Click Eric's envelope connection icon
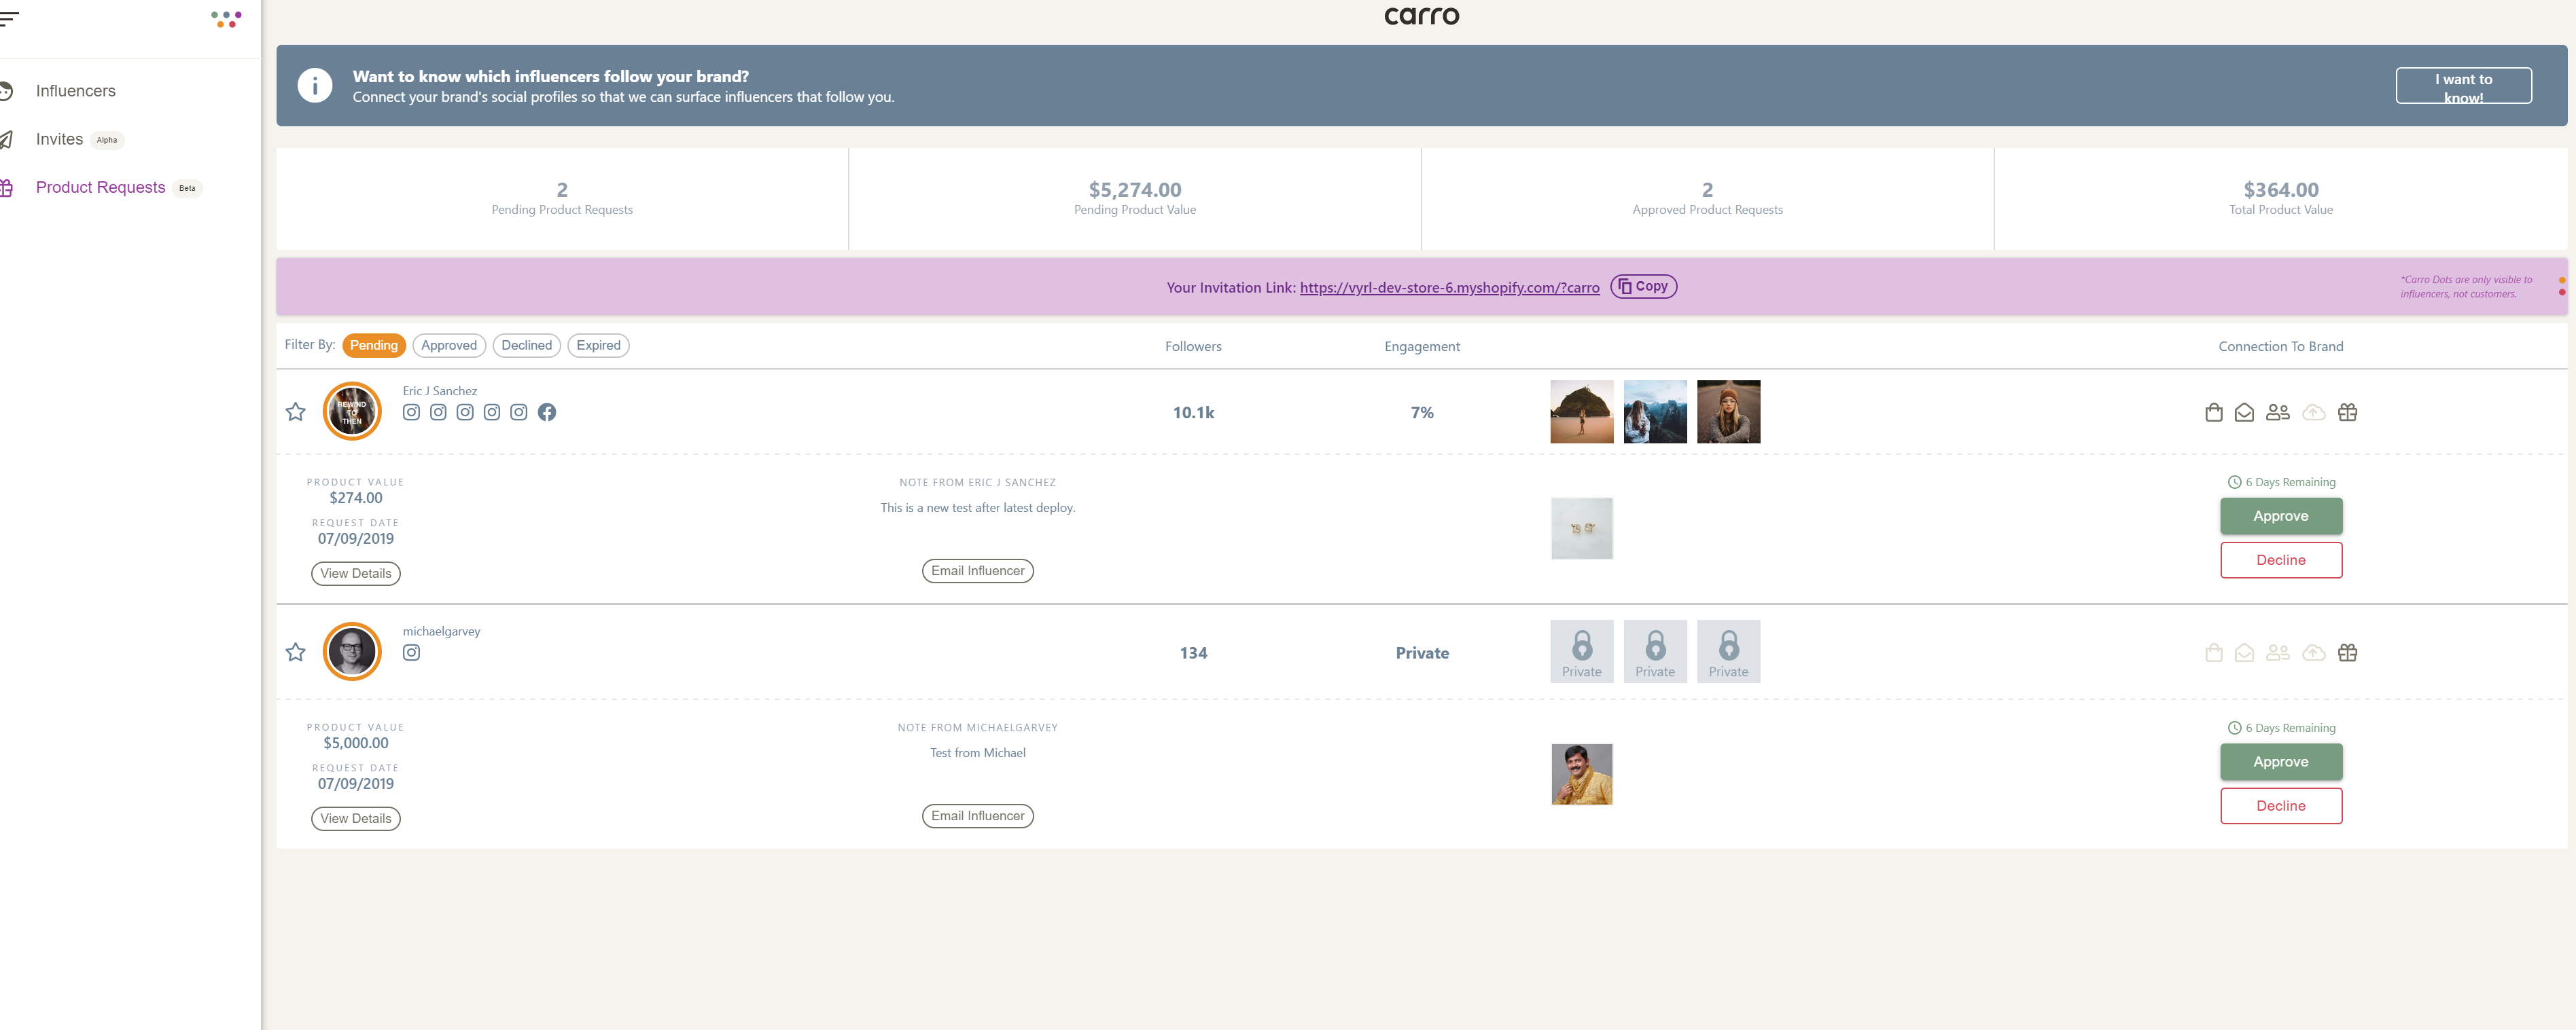The image size is (2576, 1030). [2244, 411]
